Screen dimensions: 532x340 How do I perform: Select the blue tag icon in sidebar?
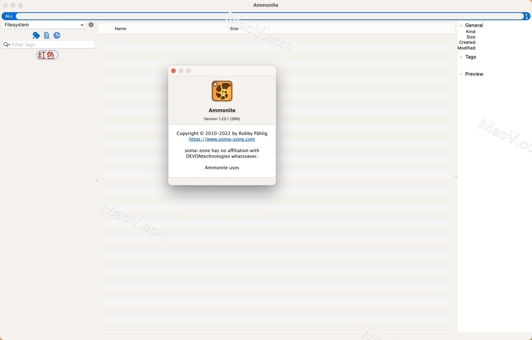tap(36, 35)
